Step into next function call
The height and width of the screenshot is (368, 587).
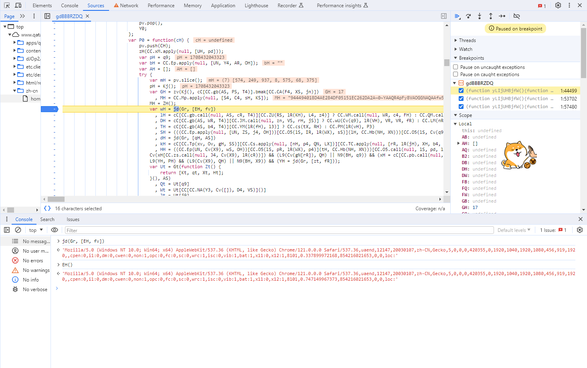(480, 16)
